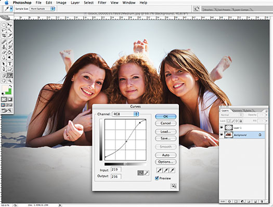Click OK in the Curves dialog
The width and height of the screenshot is (273, 207).
click(165, 117)
